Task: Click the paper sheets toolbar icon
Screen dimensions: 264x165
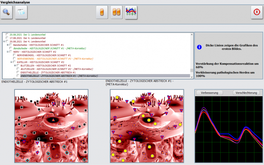Action: tap(21, 13)
